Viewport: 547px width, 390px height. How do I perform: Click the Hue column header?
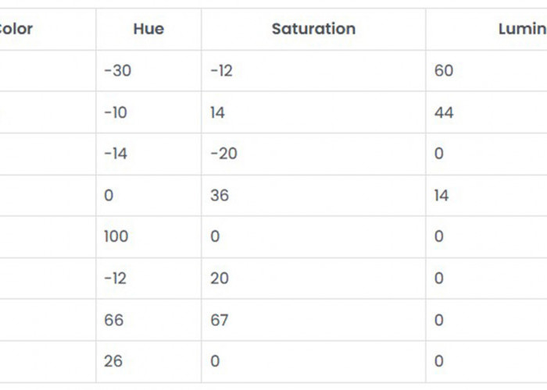click(148, 30)
